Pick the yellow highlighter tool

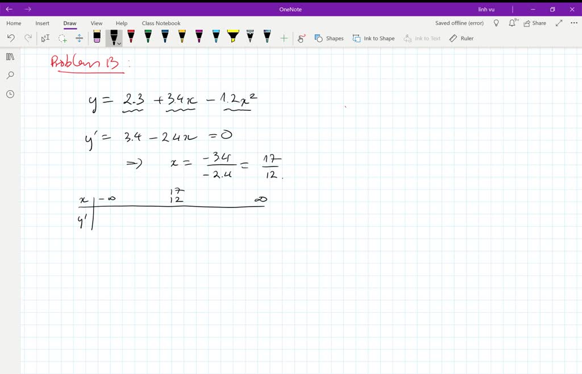click(x=233, y=38)
